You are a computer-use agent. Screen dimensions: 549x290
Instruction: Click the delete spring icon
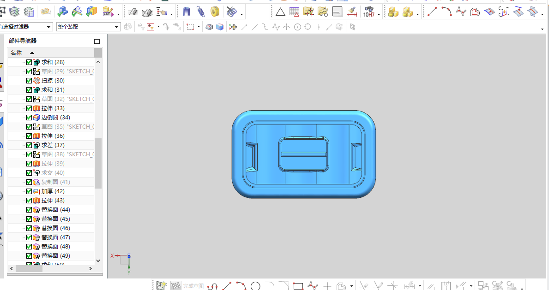click(231, 12)
